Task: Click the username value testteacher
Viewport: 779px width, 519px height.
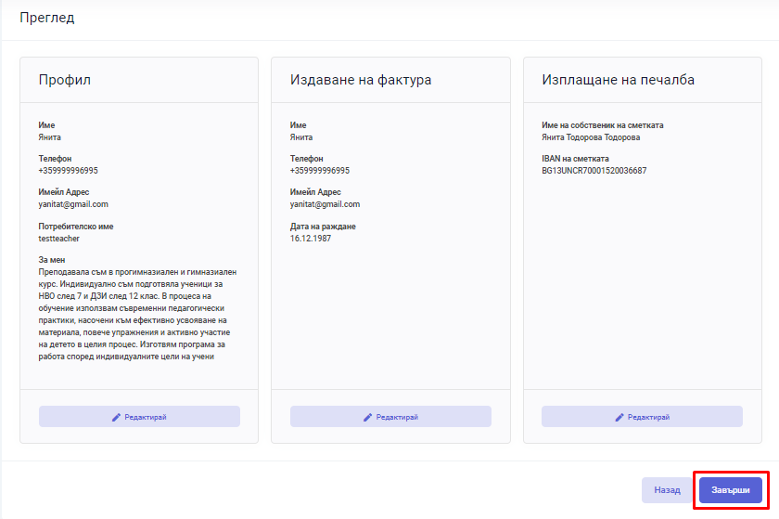Action: tap(58, 239)
